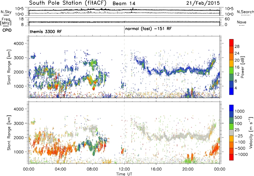Image resolution: width=254 pixels, height=176 pixels.
Task: Click the 'N.Sky' legend label
Action: (x=6, y=12)
